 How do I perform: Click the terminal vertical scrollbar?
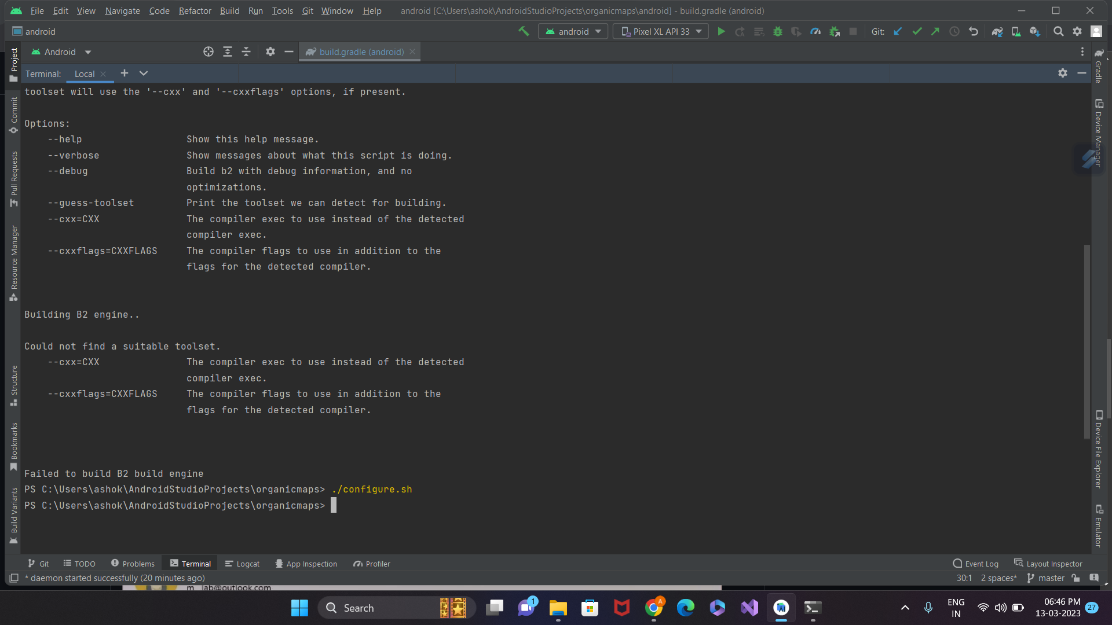pos(1087,341)
